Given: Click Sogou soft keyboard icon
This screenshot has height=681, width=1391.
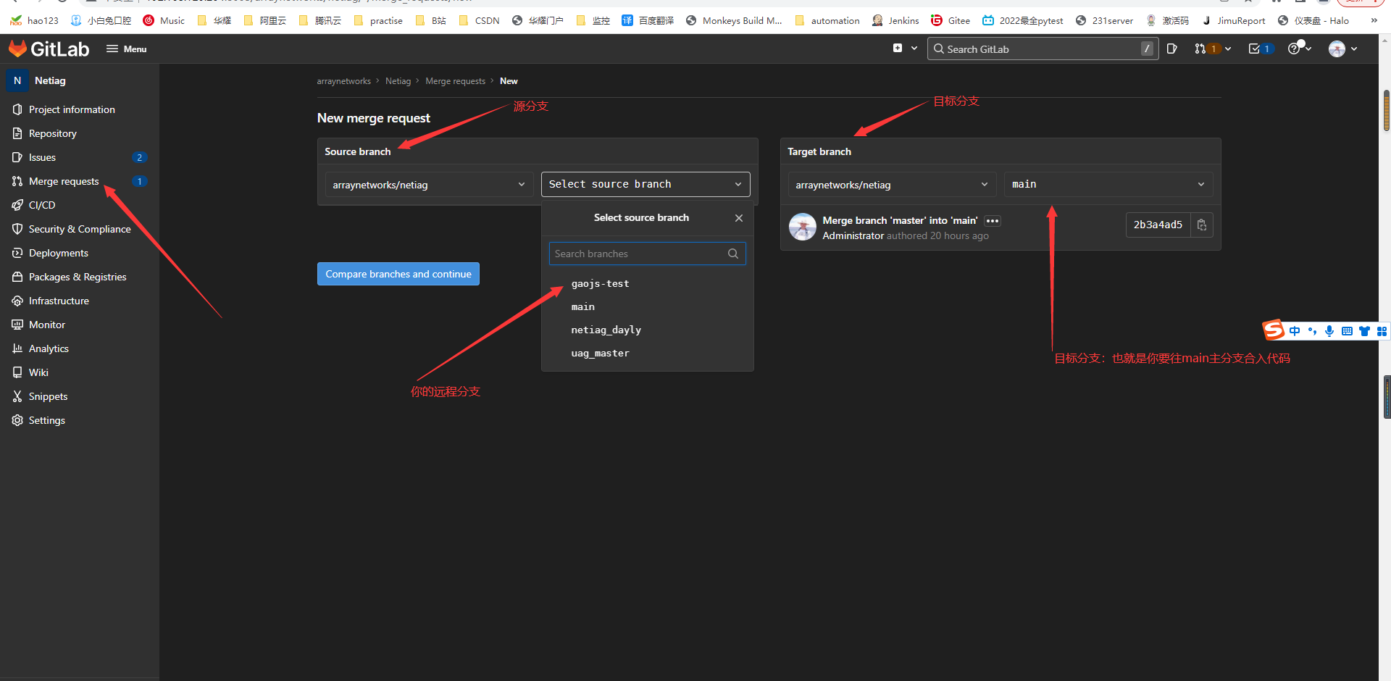Looking at the screenshot, I should 1347,331.
